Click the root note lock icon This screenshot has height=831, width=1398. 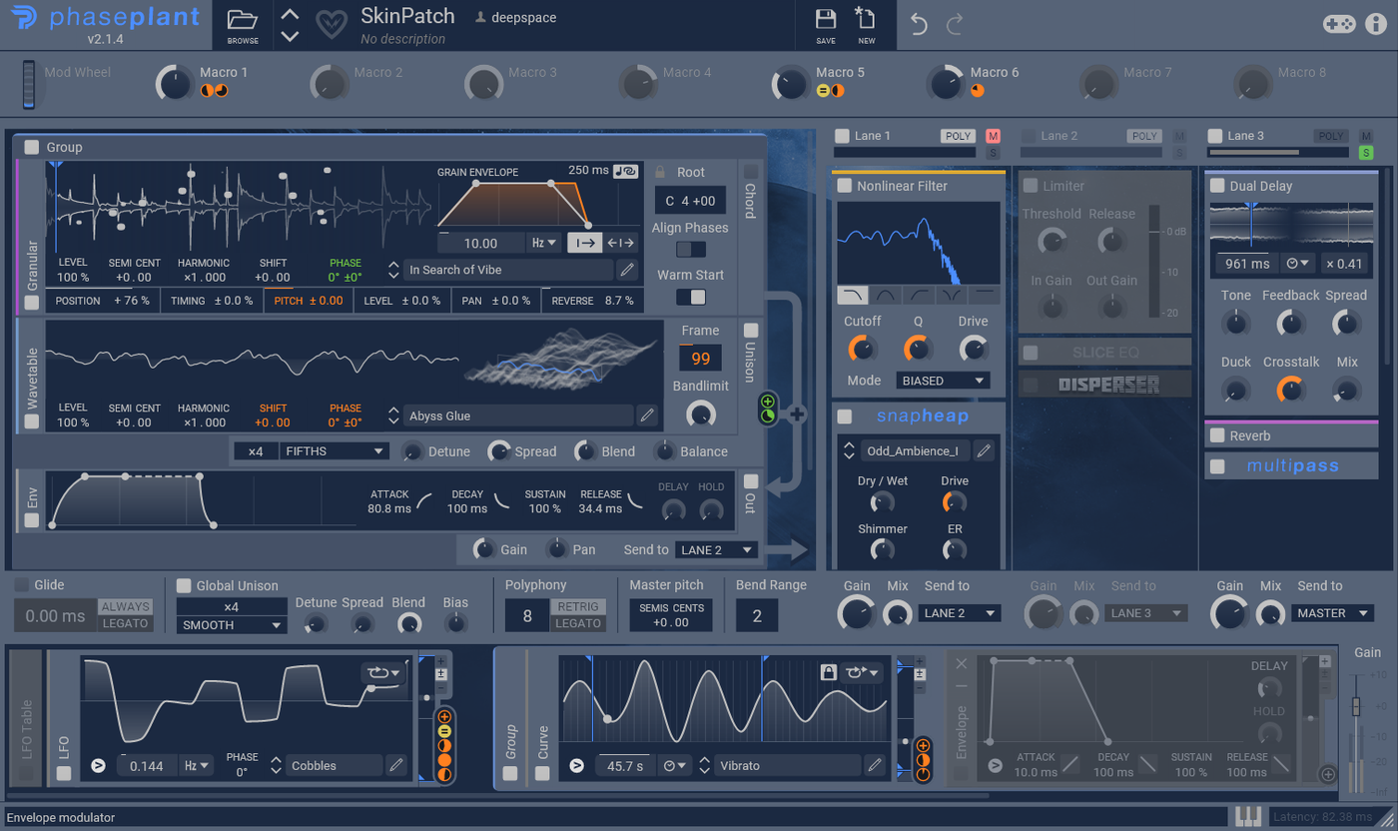click(660, 172)
